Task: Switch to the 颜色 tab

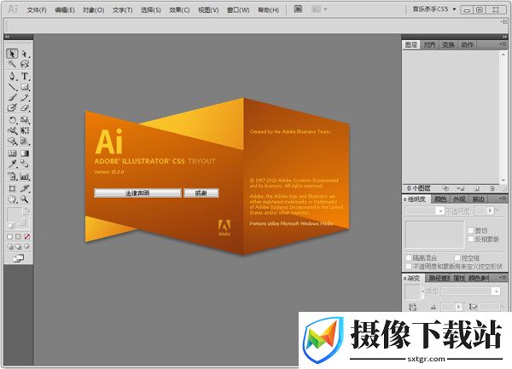Action: click(440, 199)
